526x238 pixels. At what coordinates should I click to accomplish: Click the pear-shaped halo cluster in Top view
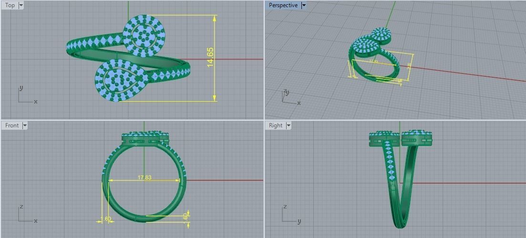121,80
